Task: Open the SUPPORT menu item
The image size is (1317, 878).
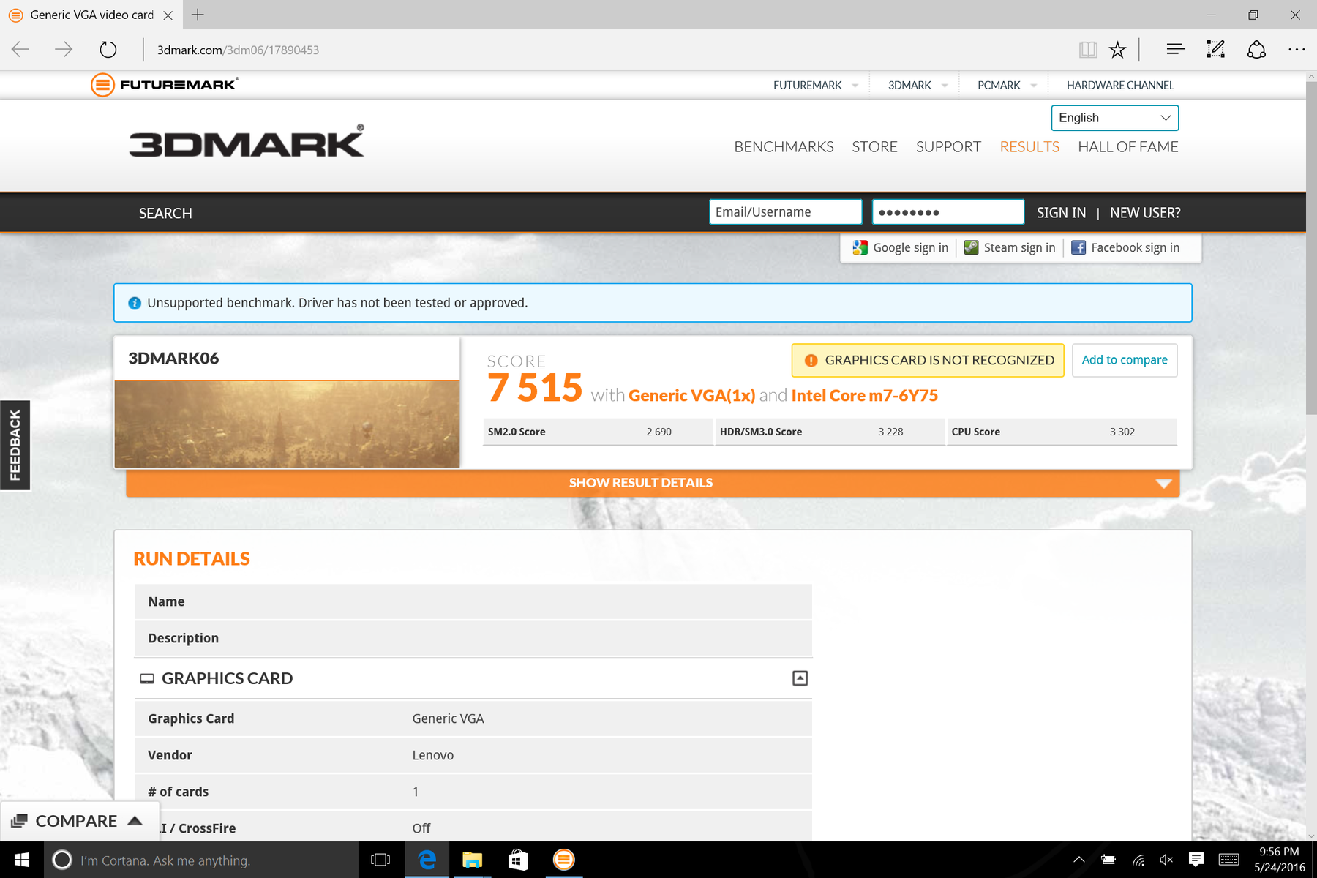Action: pos(948,147)
